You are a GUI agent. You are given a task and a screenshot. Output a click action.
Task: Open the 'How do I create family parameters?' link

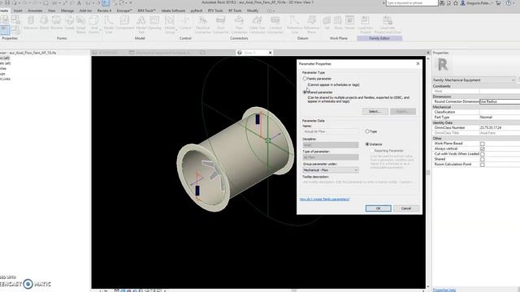324,200
